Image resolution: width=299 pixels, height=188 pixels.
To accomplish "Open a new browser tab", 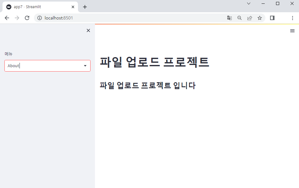I will 85,7.
